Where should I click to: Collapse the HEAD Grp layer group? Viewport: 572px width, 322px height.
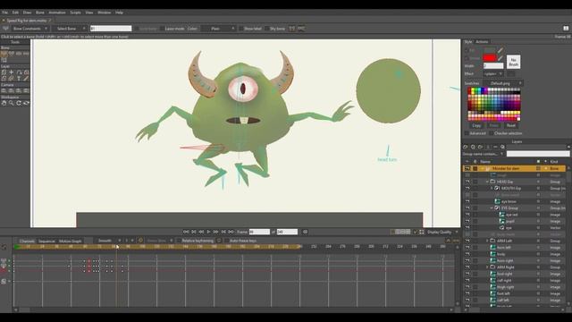(487, 182)
